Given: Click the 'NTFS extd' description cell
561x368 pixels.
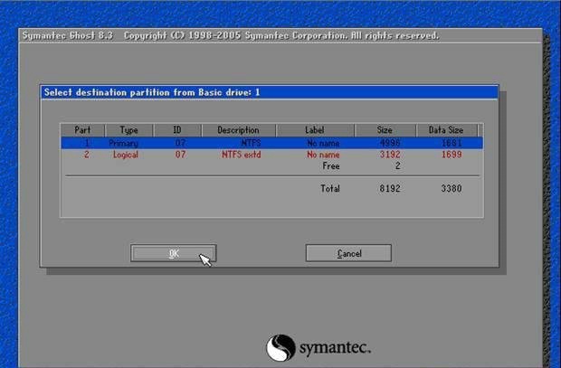Looking at the screenshot, I should 242,155.
